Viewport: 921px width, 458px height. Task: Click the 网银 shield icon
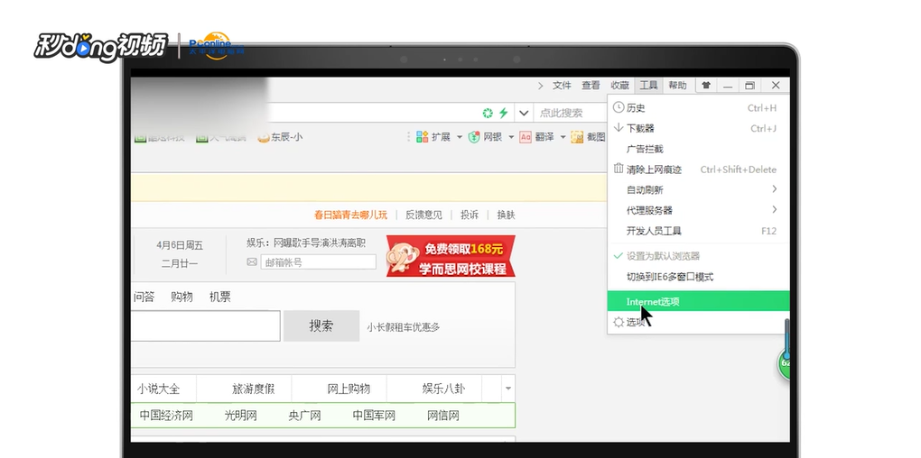coord(474,137)
